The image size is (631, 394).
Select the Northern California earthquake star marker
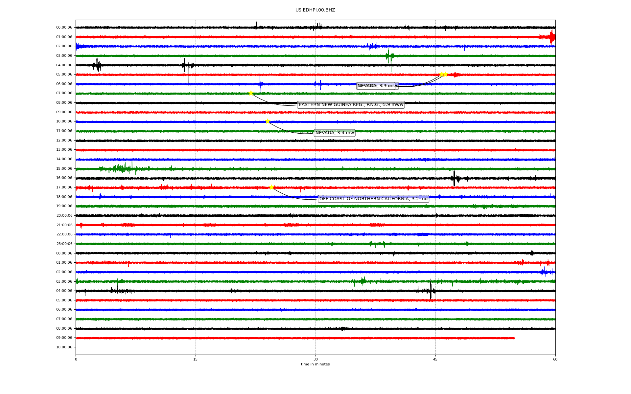(271, 187)
